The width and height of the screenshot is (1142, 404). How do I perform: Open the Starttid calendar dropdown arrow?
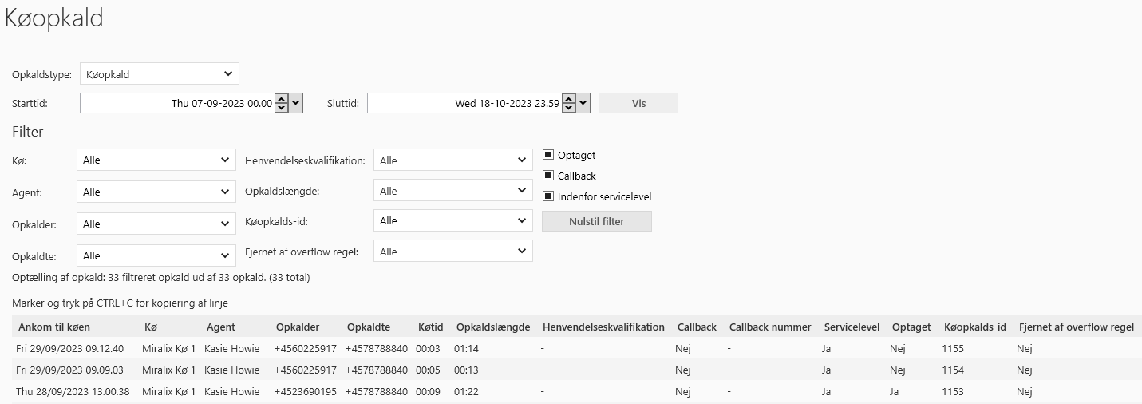[x=296, y=103]
